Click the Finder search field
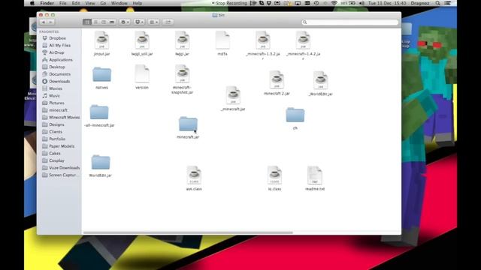This screenshot has width=481, height=270. 349,22
